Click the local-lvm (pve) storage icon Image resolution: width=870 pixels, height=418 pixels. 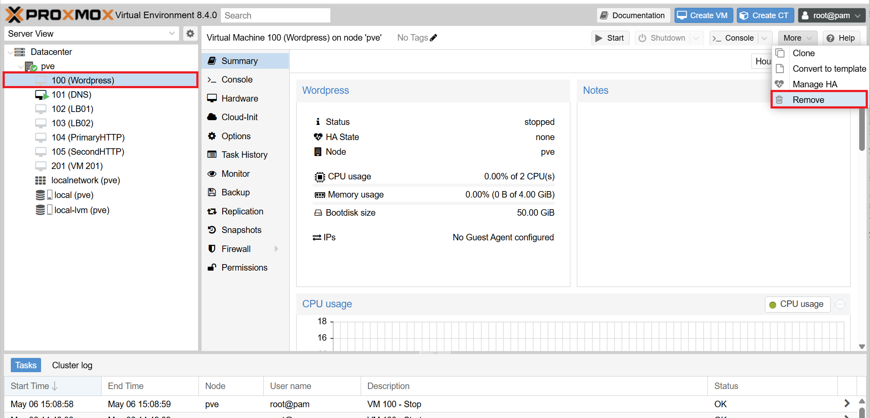(x=40, y=210)
